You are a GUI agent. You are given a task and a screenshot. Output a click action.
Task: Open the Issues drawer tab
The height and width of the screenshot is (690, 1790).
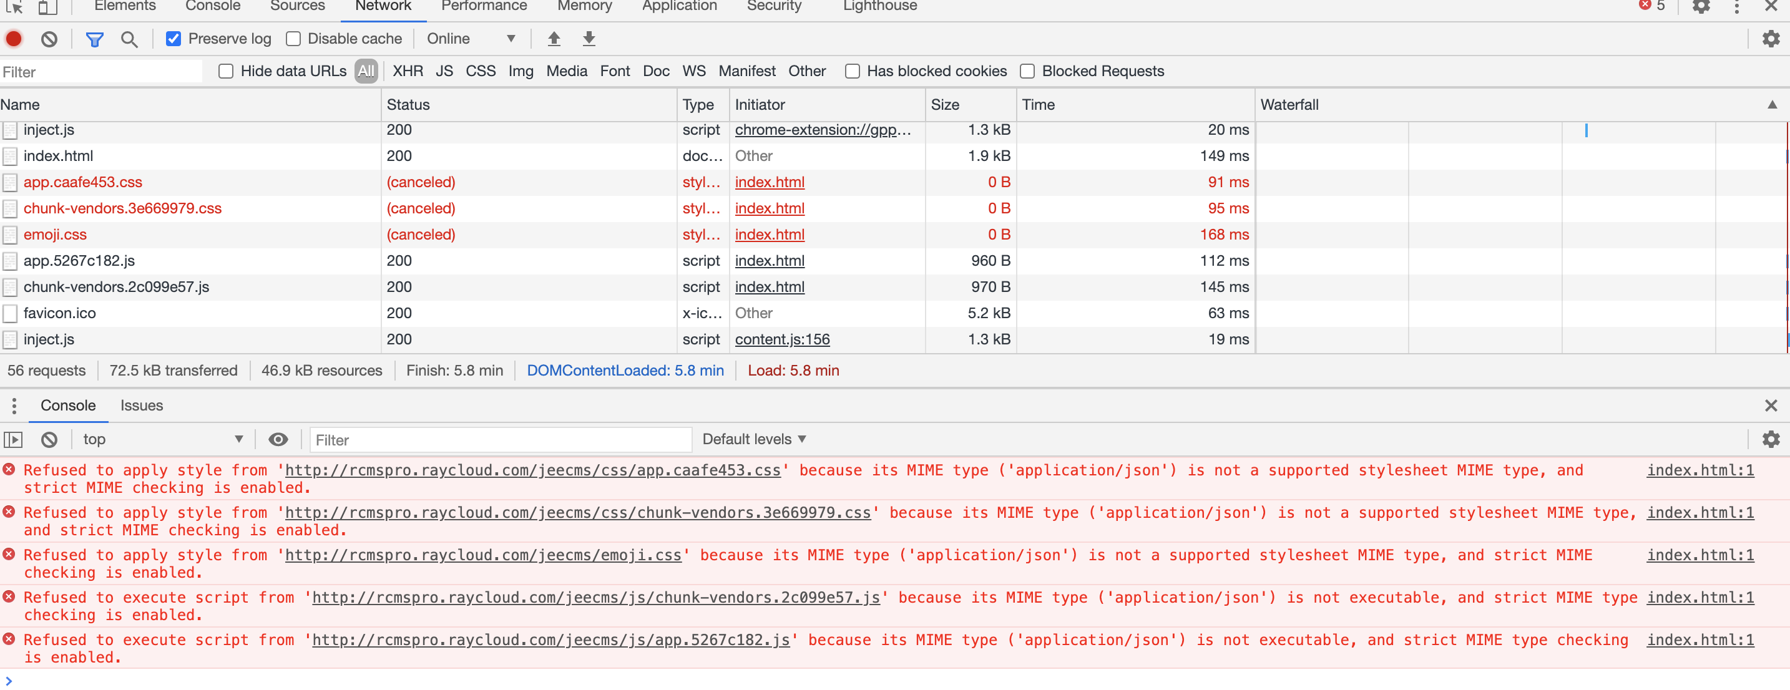141,405
